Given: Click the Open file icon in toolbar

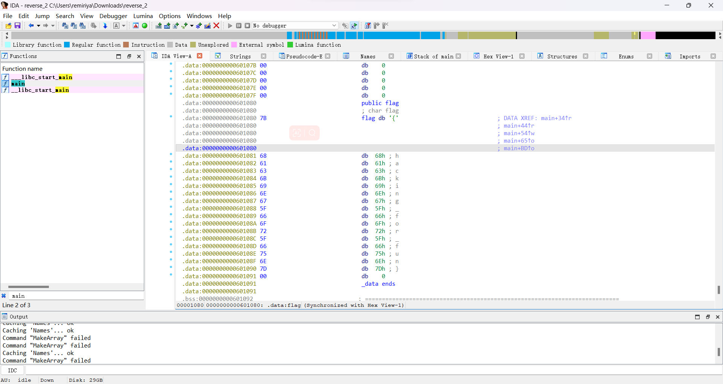Looking at the screenshot, I should pos(8,26).
